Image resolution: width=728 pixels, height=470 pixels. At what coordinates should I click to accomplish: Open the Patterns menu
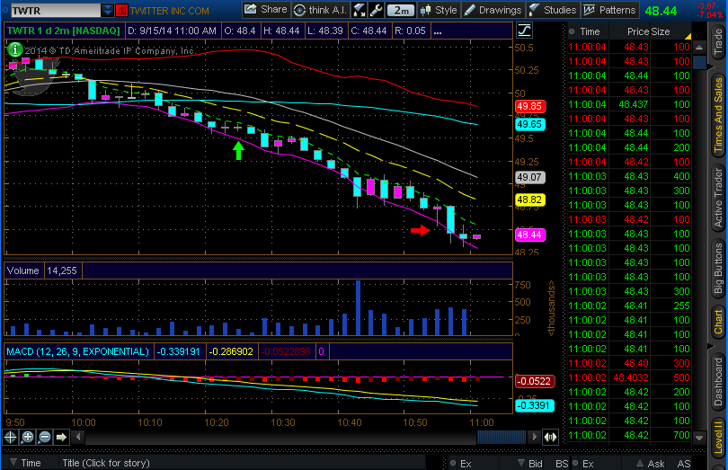point(609,10)
